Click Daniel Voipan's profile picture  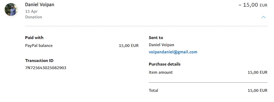pos(11,10)
